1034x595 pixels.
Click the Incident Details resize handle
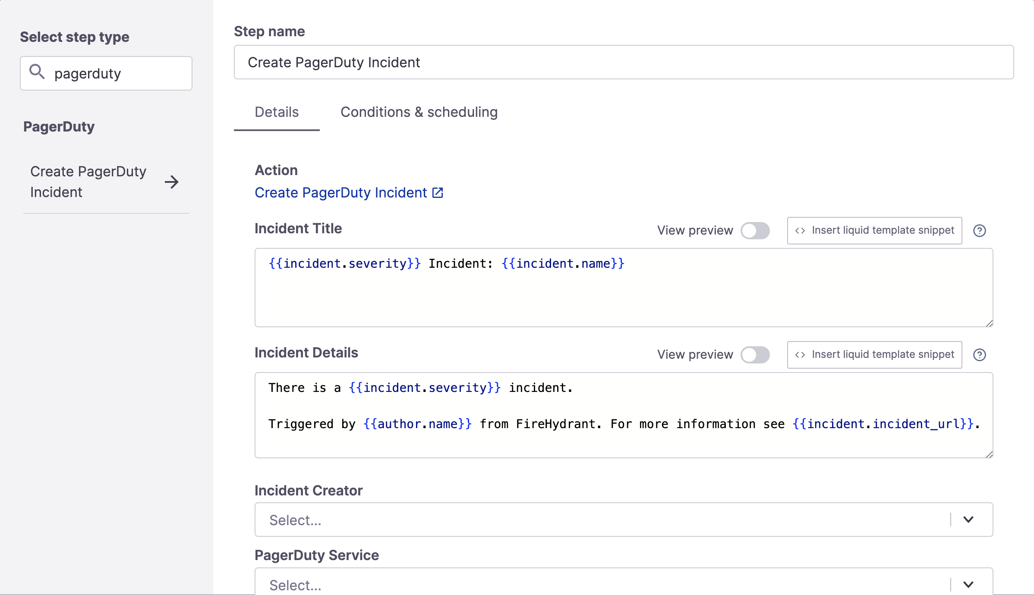pos(989,454)
